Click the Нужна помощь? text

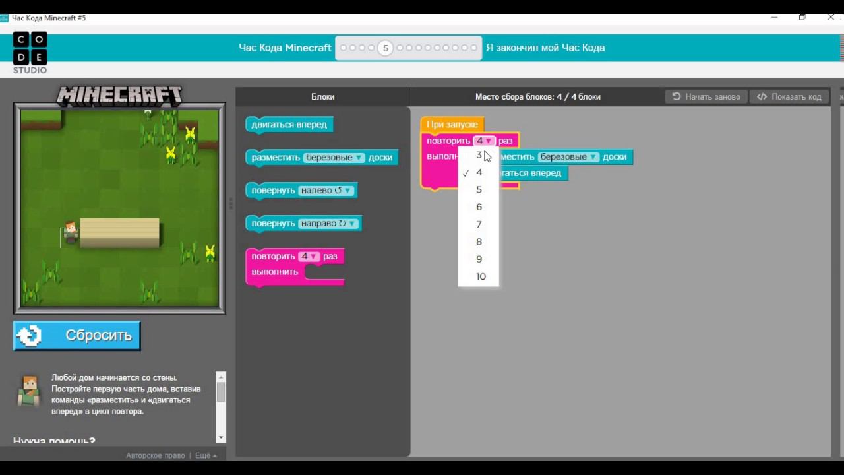[54, 441]
